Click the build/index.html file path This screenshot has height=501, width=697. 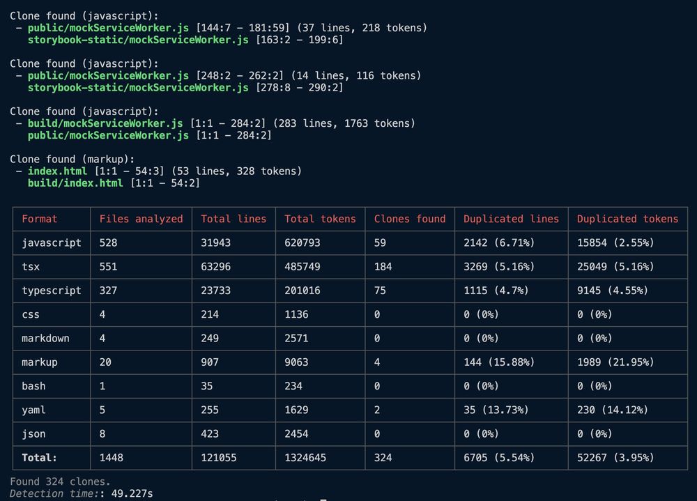pyautogui.click(x=75, y=183)
